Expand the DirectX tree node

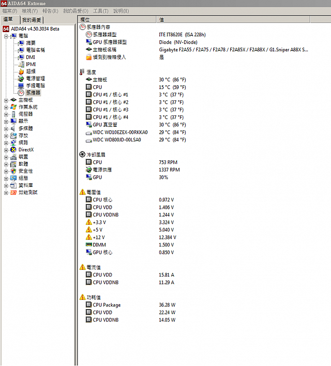6,150
